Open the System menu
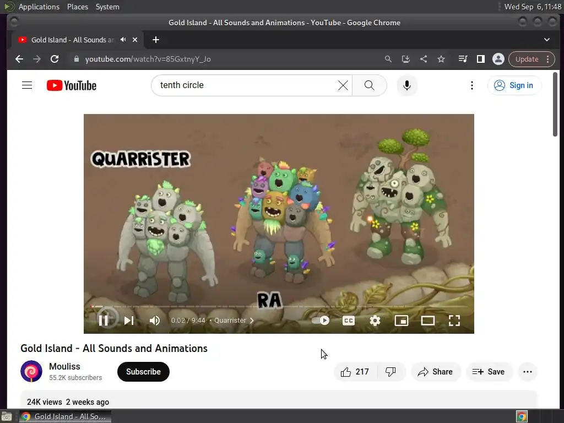The image size is (564, 423). click(107, 7)
